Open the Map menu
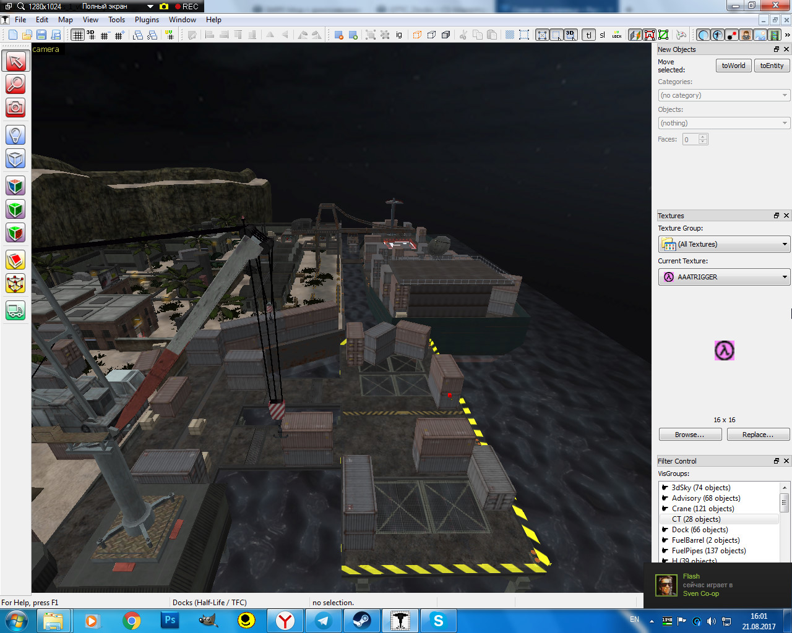The width and height of the screenshot is (792, 633). (x=66, y=20)
